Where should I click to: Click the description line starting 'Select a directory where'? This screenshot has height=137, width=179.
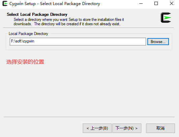coord(69,20)
